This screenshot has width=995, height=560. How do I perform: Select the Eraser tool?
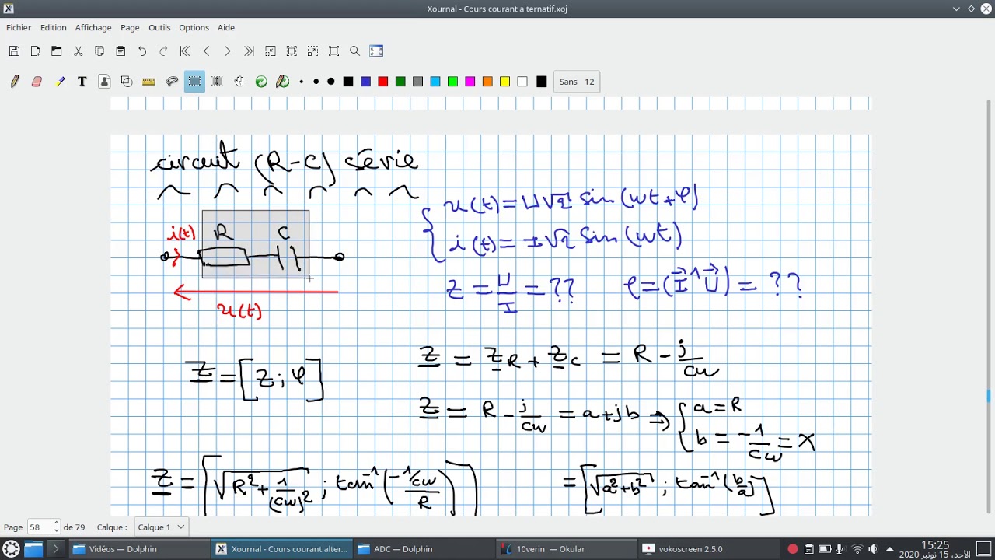point(37,82)
